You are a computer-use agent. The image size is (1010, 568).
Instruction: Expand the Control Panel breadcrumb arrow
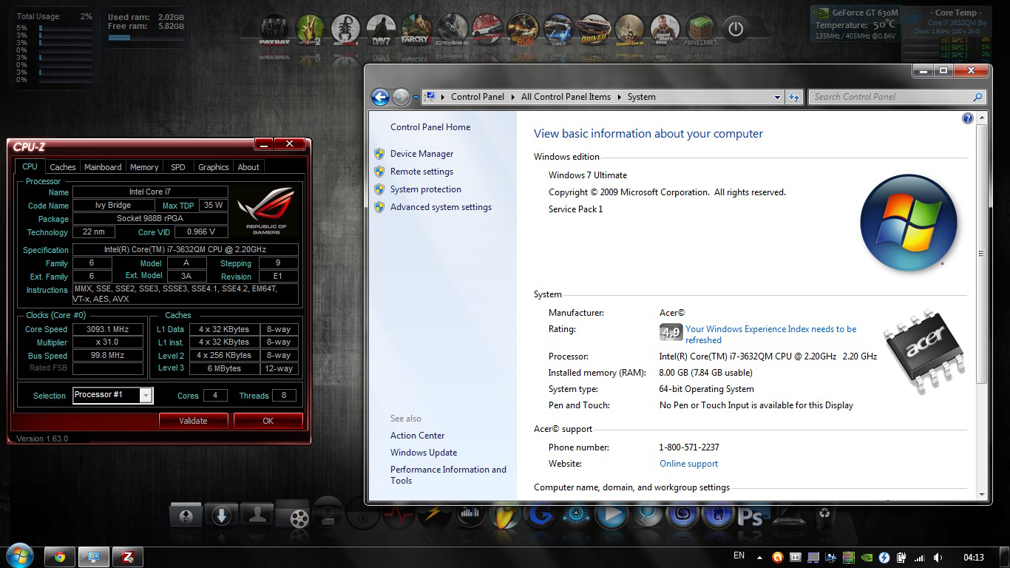pos(512,97)
